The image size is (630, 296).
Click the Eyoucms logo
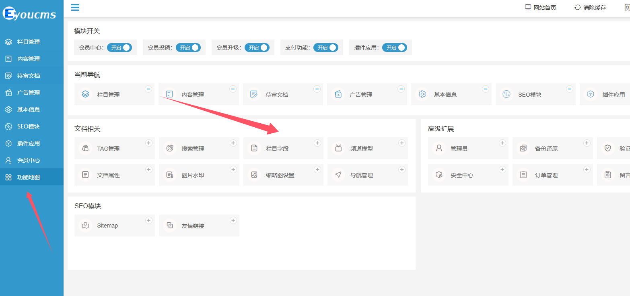click(x=29, y=14)
